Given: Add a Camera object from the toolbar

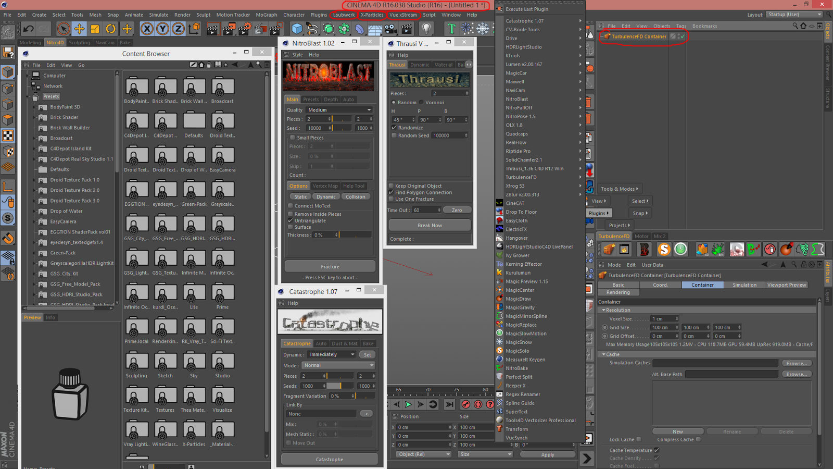Looking at the screenshot, I should tap(390, 29).
